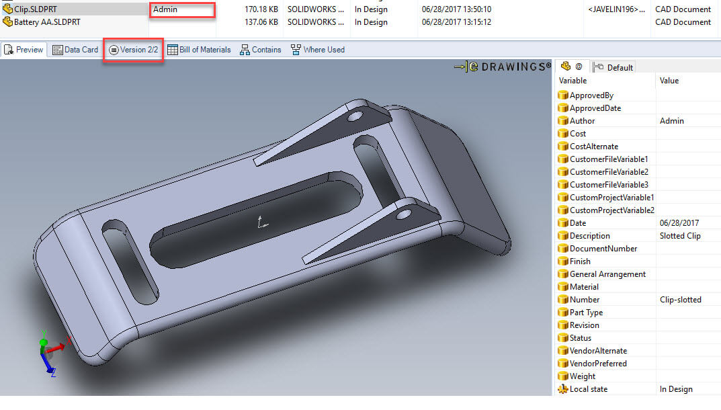Click the CostAlternate variable icon
721x410 pixels.
click(563, 147)
